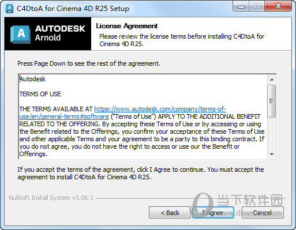Click the C4DtoA installer icon in title bar
Screen dimensions: 296x230
click(x=9, y=9)
